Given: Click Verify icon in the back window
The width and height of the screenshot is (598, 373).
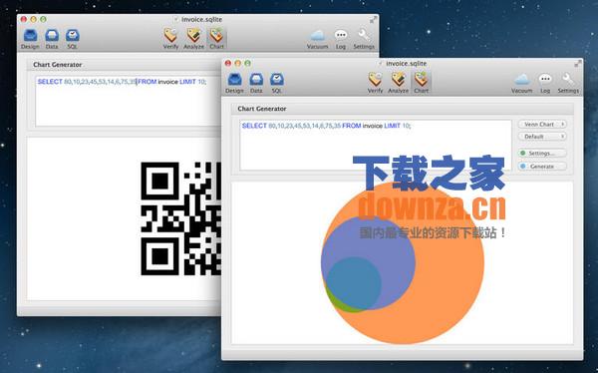Looking at the screenshot, I should pos(170,39).
